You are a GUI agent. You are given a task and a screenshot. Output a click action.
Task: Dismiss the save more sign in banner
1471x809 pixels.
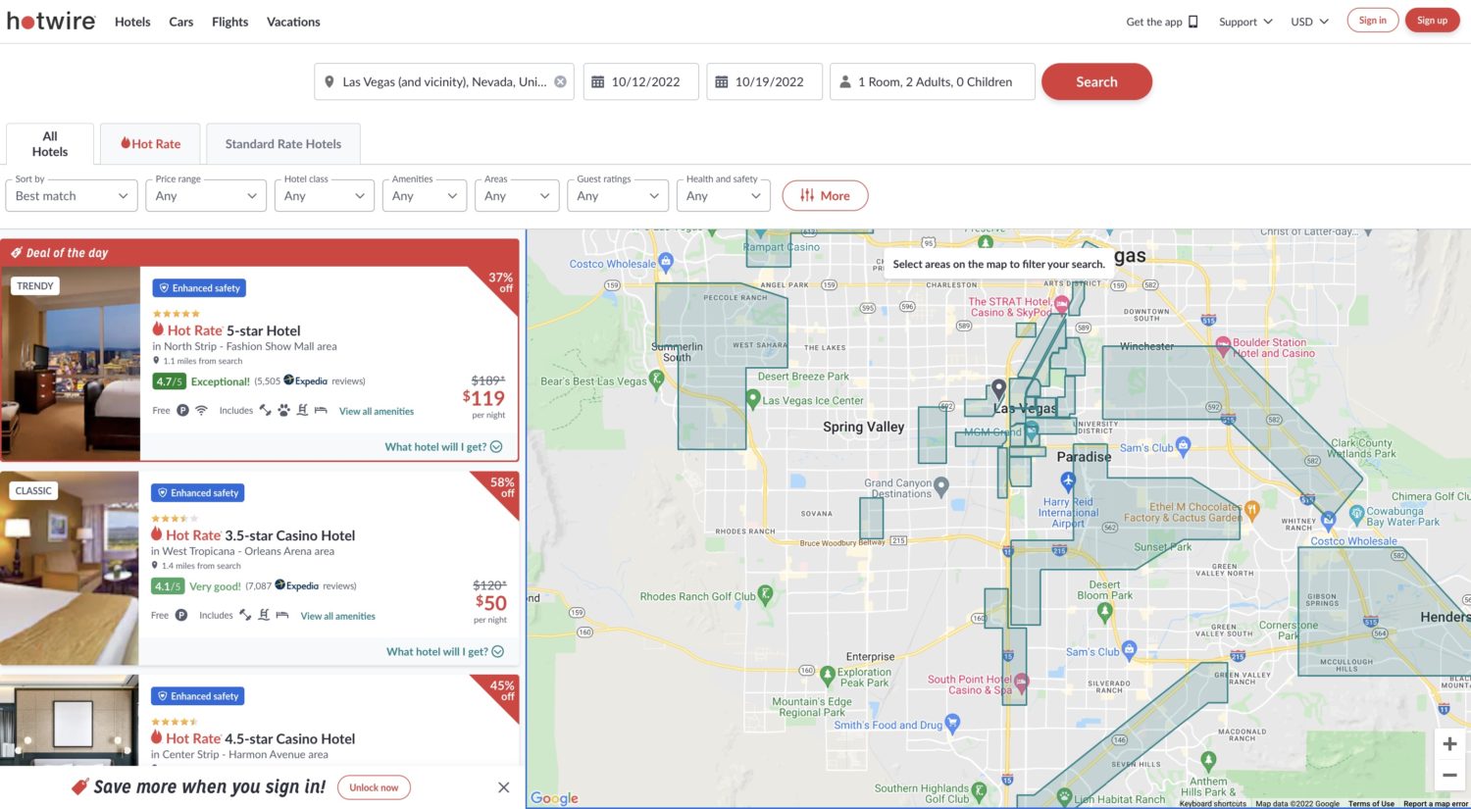[503, 786]
